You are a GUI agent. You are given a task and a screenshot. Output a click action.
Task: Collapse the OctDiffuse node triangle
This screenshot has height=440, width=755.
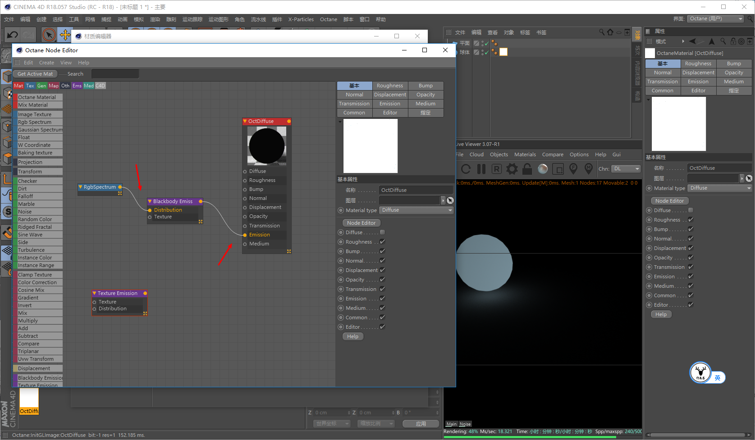coord(245,121)
